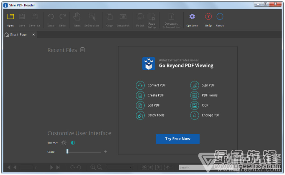Activate the Snapshot camera tool

(123, 17)
